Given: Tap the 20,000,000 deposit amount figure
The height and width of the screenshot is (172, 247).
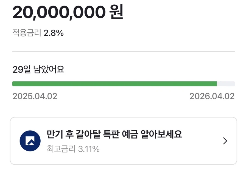Looking at the screenshot, I should tap(58, 12).
